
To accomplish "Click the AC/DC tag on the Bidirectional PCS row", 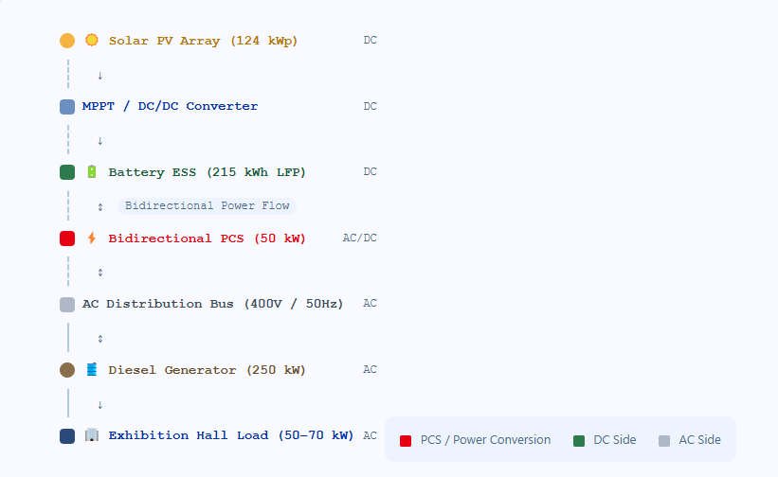I will [x=360, y=238].
